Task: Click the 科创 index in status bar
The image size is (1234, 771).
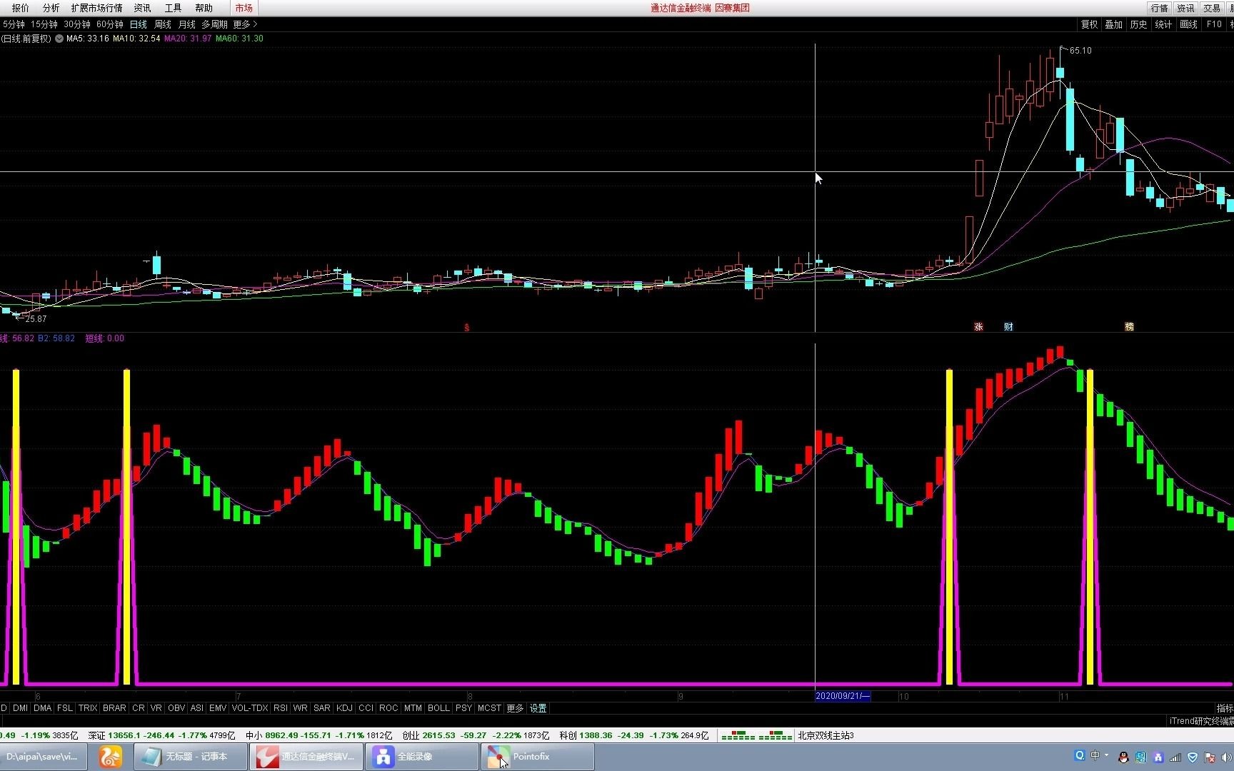Action: point(634,735)
